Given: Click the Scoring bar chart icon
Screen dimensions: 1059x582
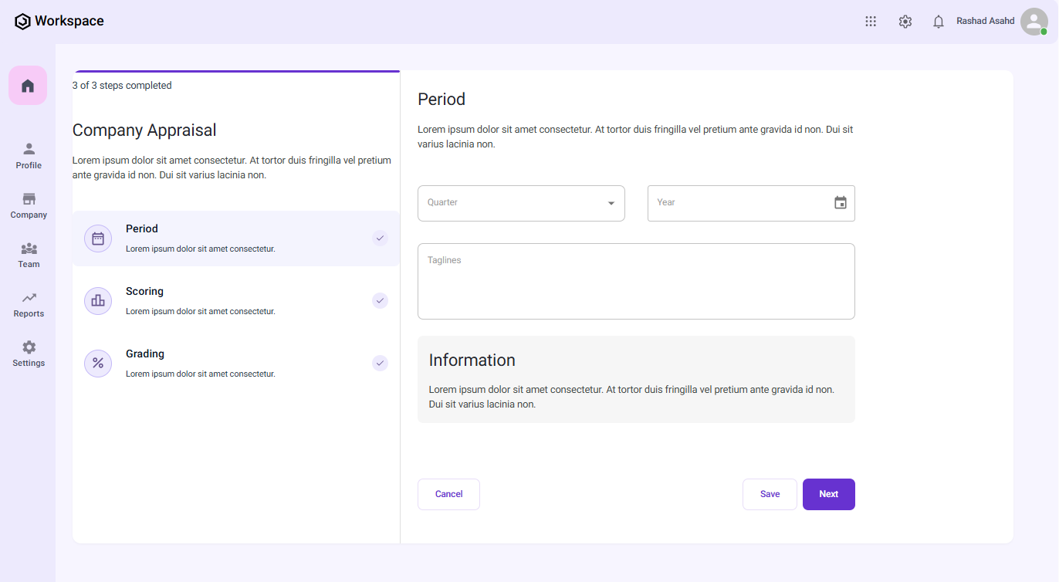Looking at the screenshot, I should (98, 300).
